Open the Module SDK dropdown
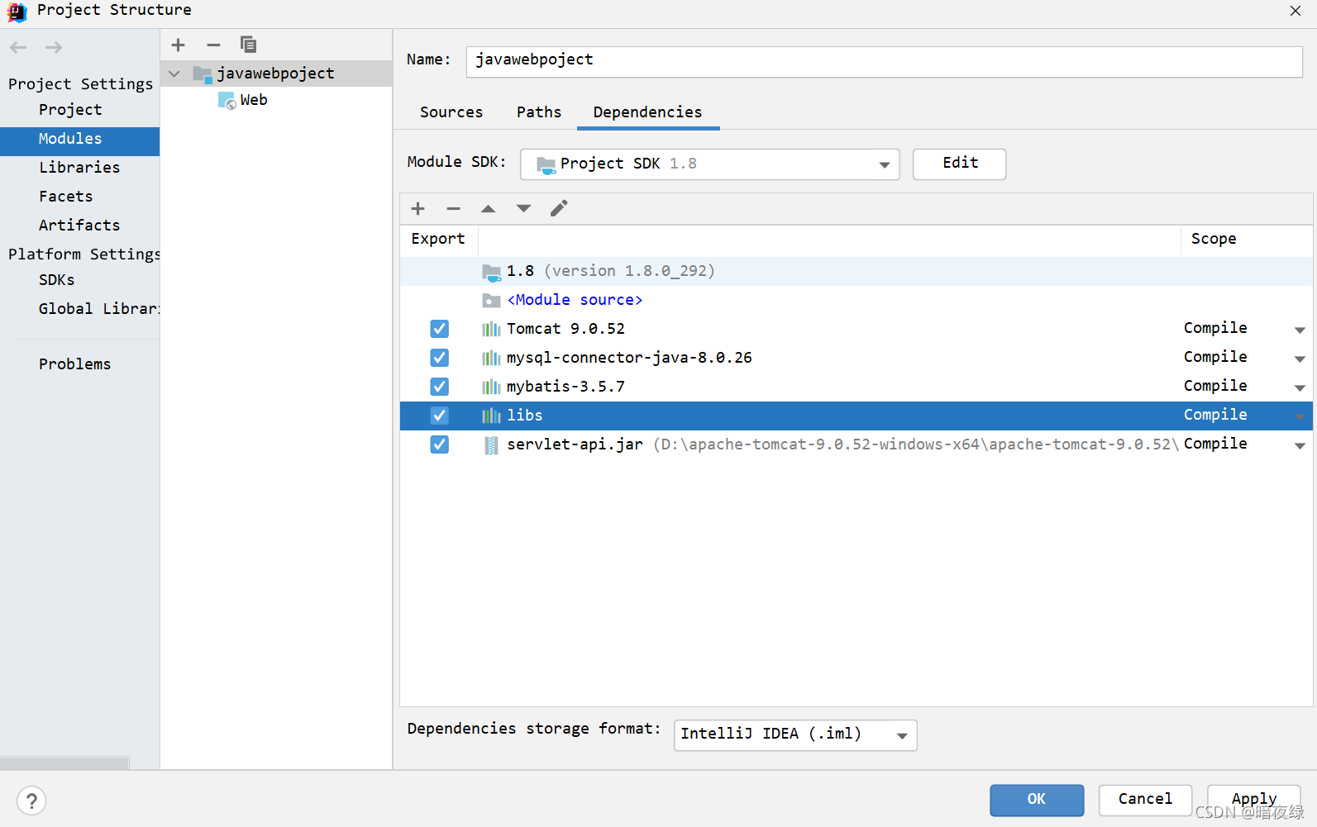Screen dimensions: 1317x827 coord(884,164)
